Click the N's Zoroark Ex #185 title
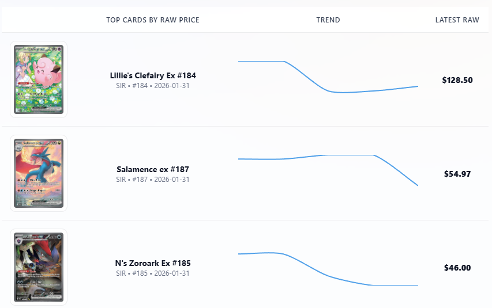 pyautogui.click(x=153, y=263)
